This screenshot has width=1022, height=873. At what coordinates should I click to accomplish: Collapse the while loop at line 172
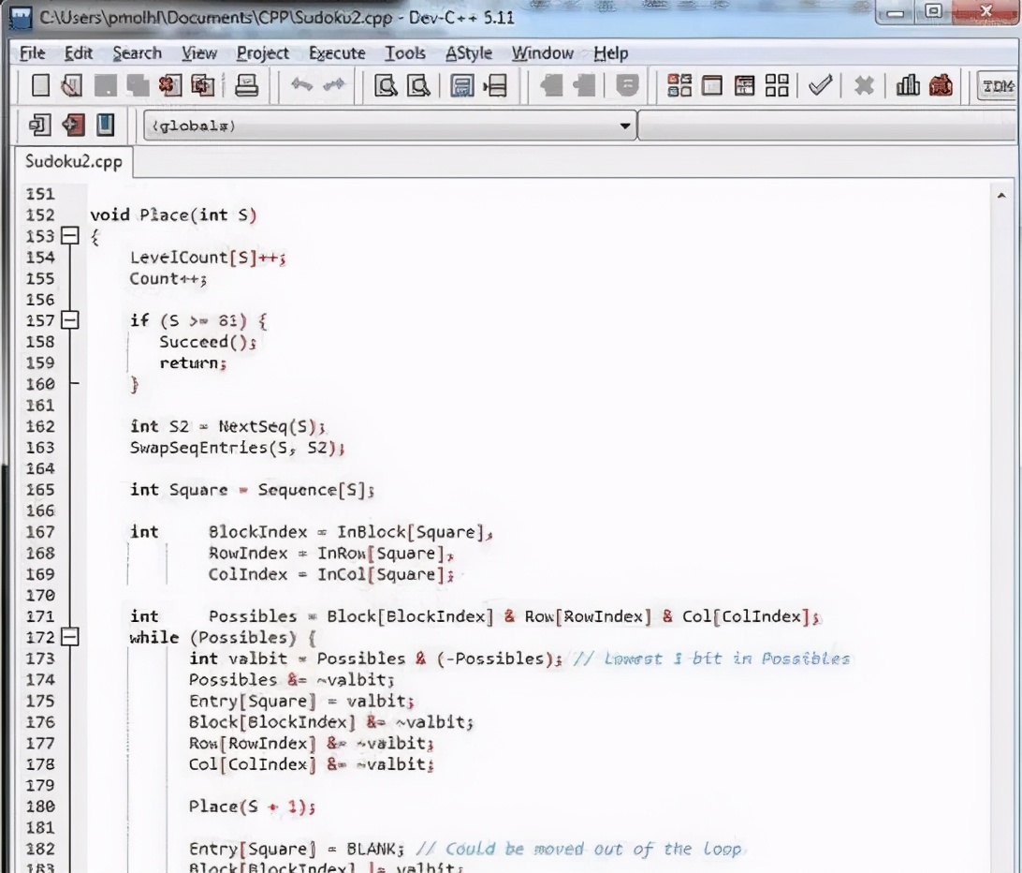70,638
